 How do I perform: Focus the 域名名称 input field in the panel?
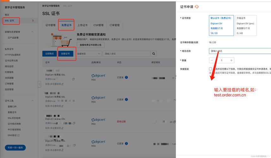click(240, 51)
